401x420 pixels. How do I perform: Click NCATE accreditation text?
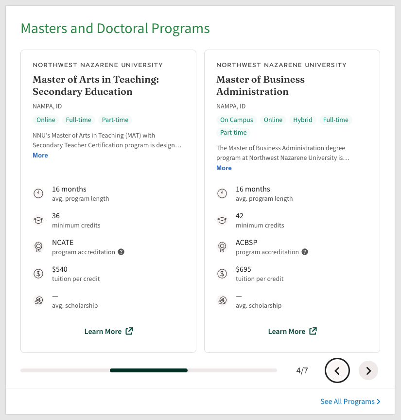coord(63,243)
